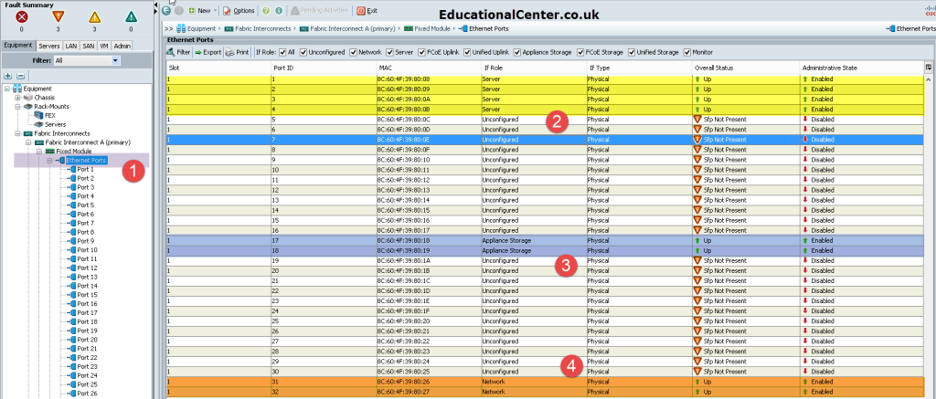Open the New dropdown arrow
This screenshot has width=936, height=399.
tap(216, 11)
